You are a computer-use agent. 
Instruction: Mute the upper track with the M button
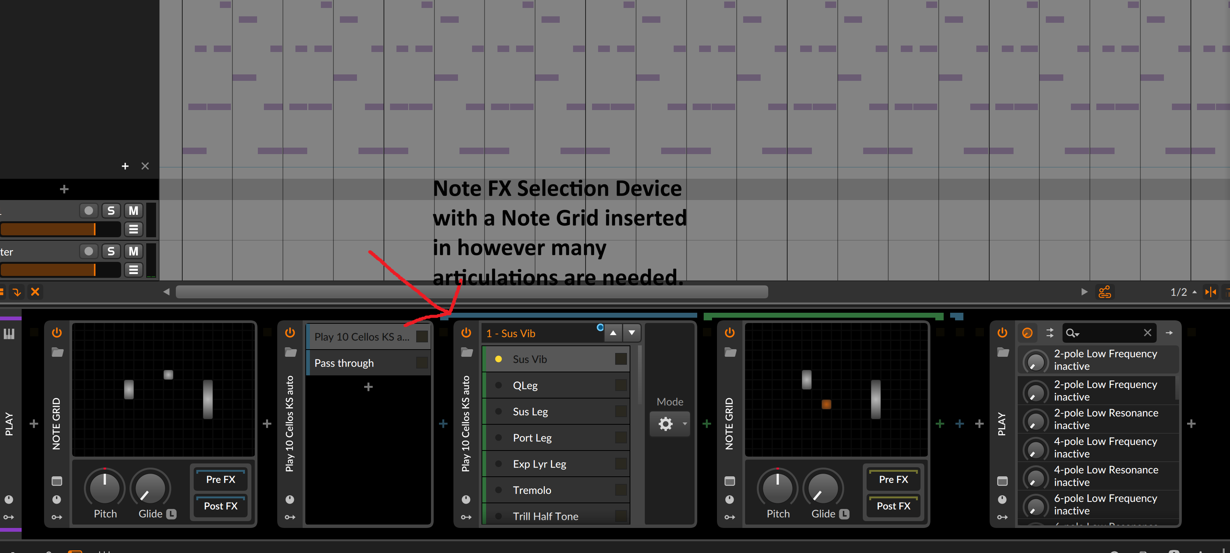click(133, 211)
